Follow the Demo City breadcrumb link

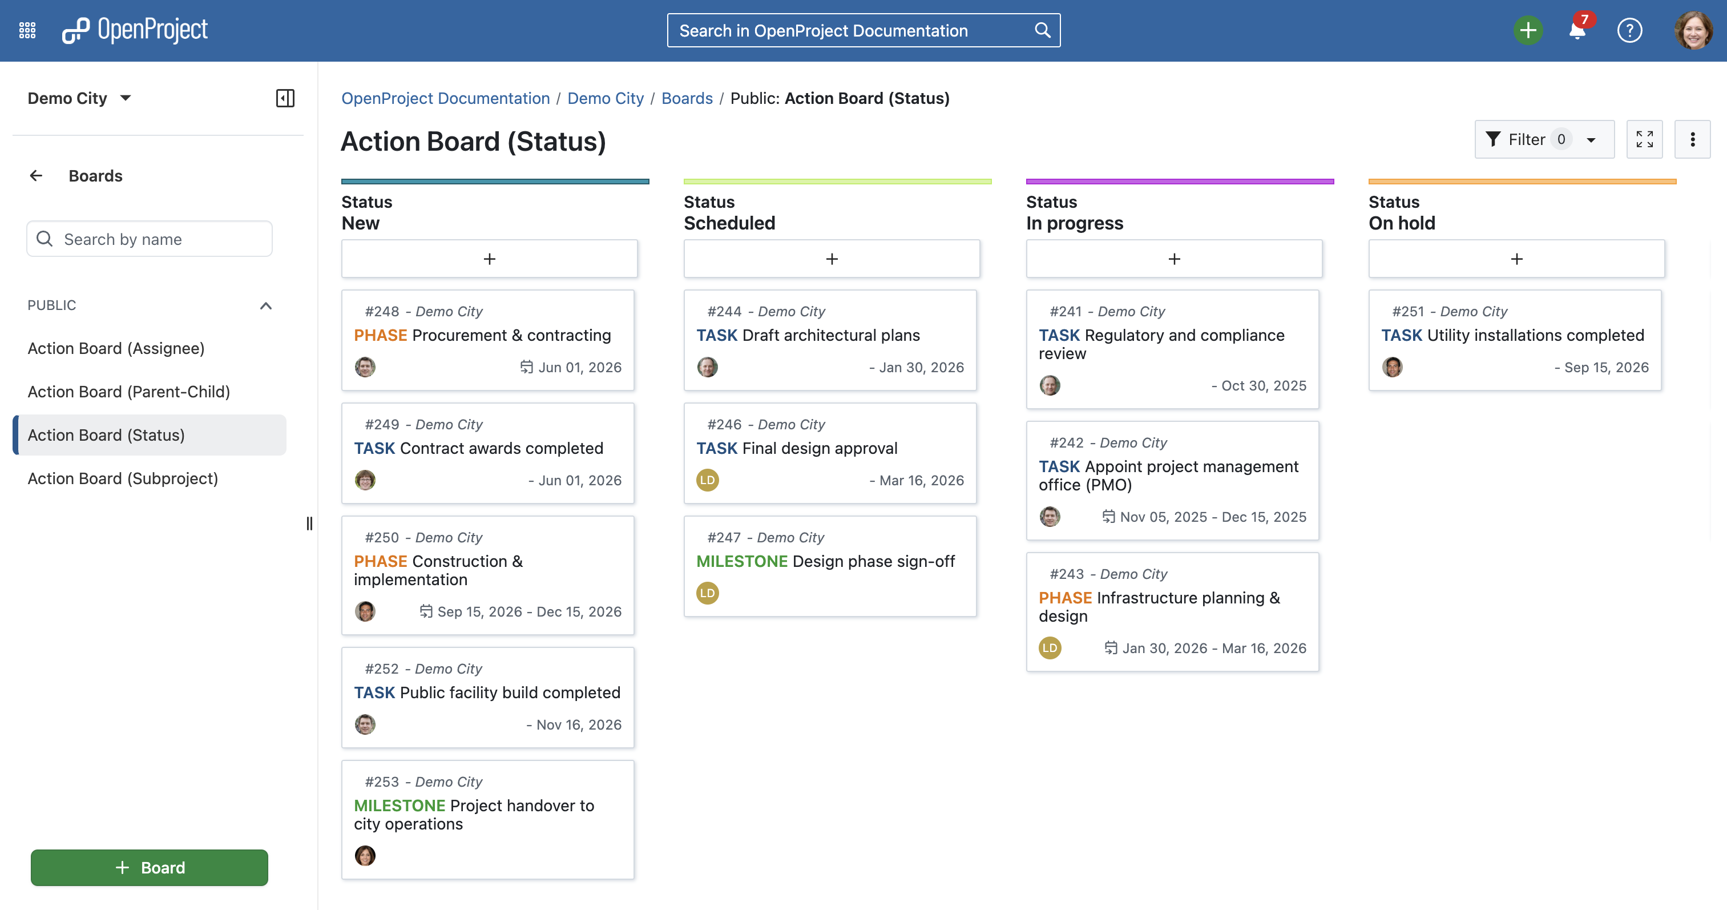605,98
